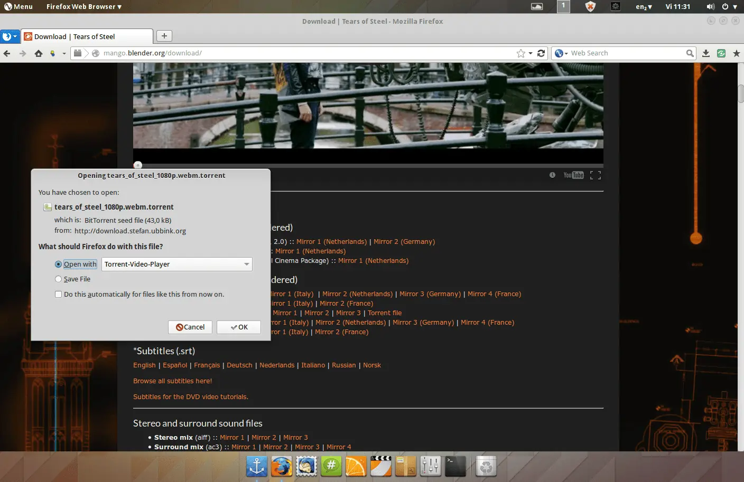Select the Download | Tears of Steel tab
744x482 pixels.
[x=87, y=36]
